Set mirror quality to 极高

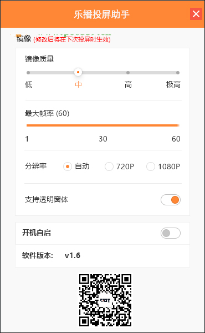tap(178, 73)
